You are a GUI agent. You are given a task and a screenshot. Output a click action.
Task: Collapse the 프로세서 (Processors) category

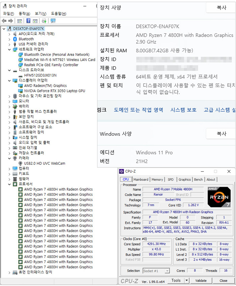[x=9, y=184]
